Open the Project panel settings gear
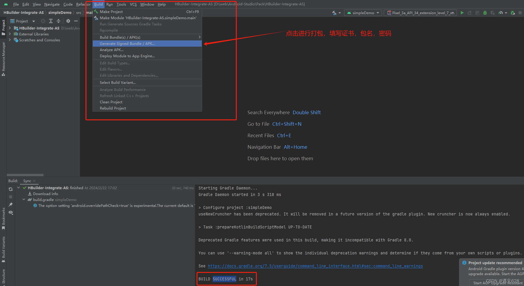The width and height of the screenshot is (524, 286). (68, 21)
